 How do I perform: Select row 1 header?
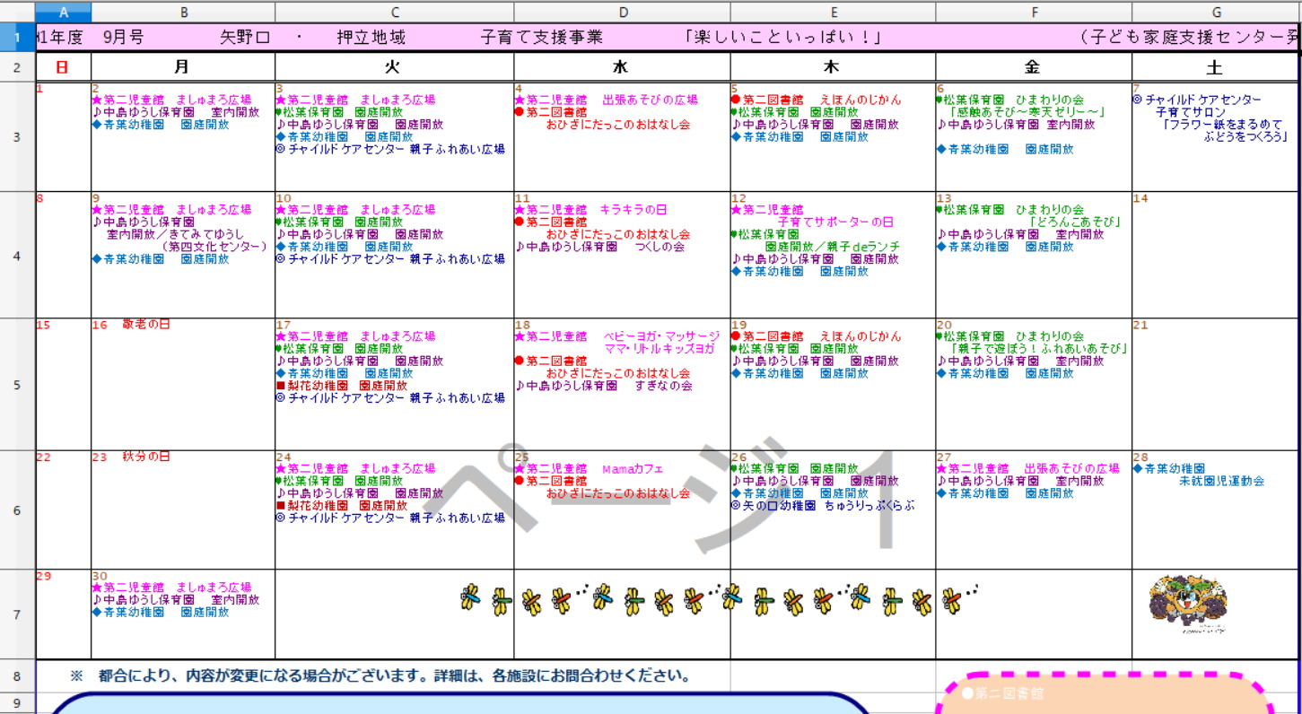click(17, 37)
